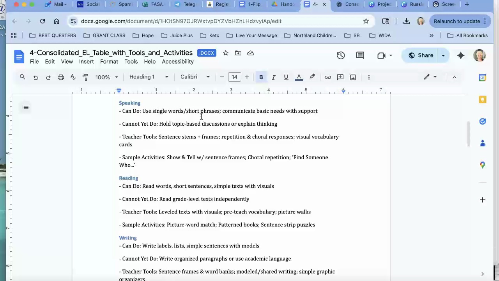Open the View menu
Viewport: 499px width, 281px height.
click(x=67, y=62)
